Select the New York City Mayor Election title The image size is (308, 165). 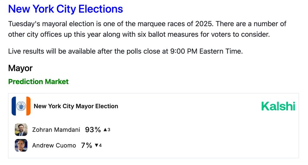point(76,106)
